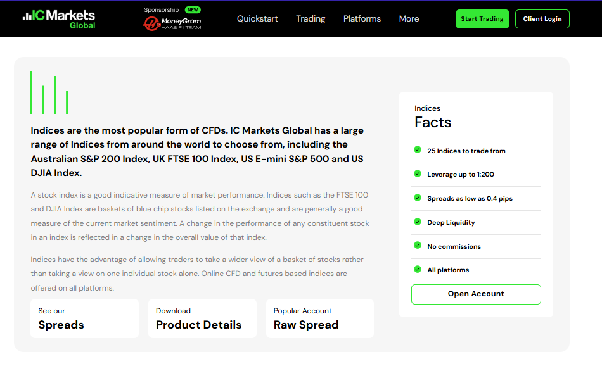Click the green NEW badge
The height and width of the screenshot is (371, 602).
(193, 10)
